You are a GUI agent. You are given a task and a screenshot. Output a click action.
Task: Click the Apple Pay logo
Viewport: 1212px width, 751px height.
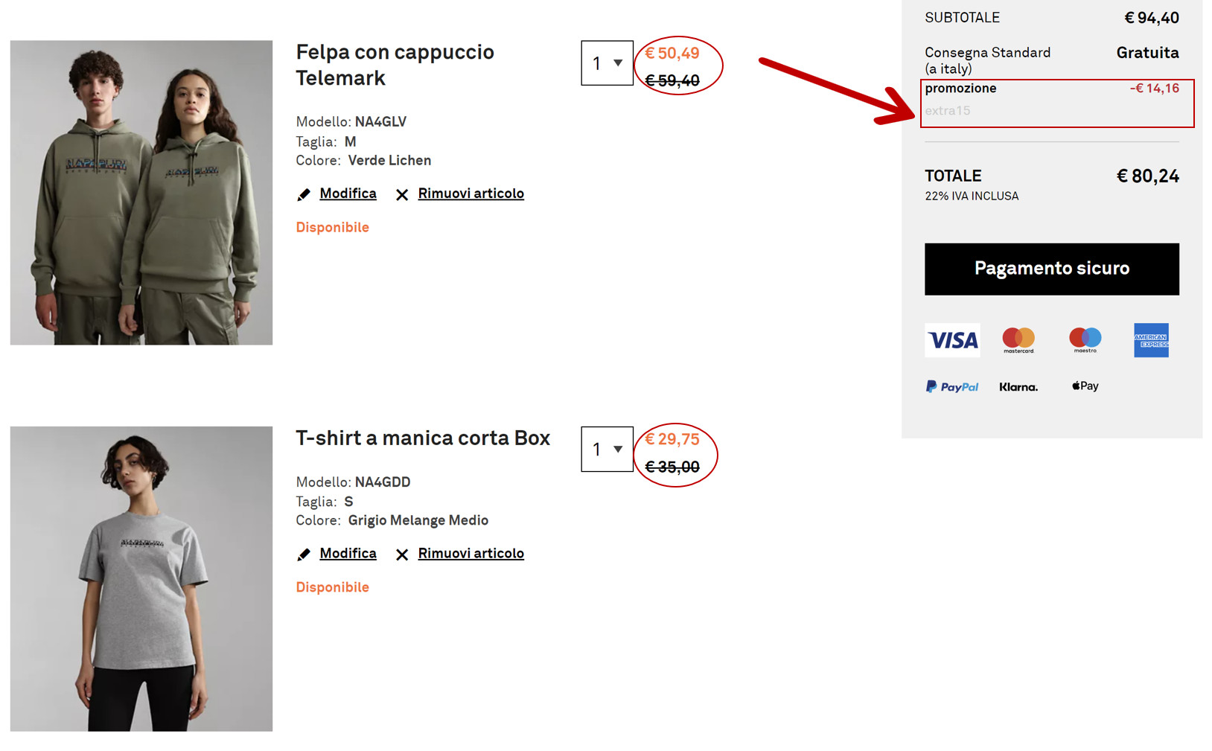tap(1085, 386)
